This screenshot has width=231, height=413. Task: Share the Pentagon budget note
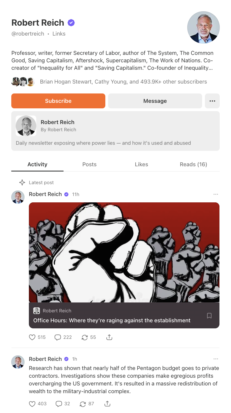[108, 404]
